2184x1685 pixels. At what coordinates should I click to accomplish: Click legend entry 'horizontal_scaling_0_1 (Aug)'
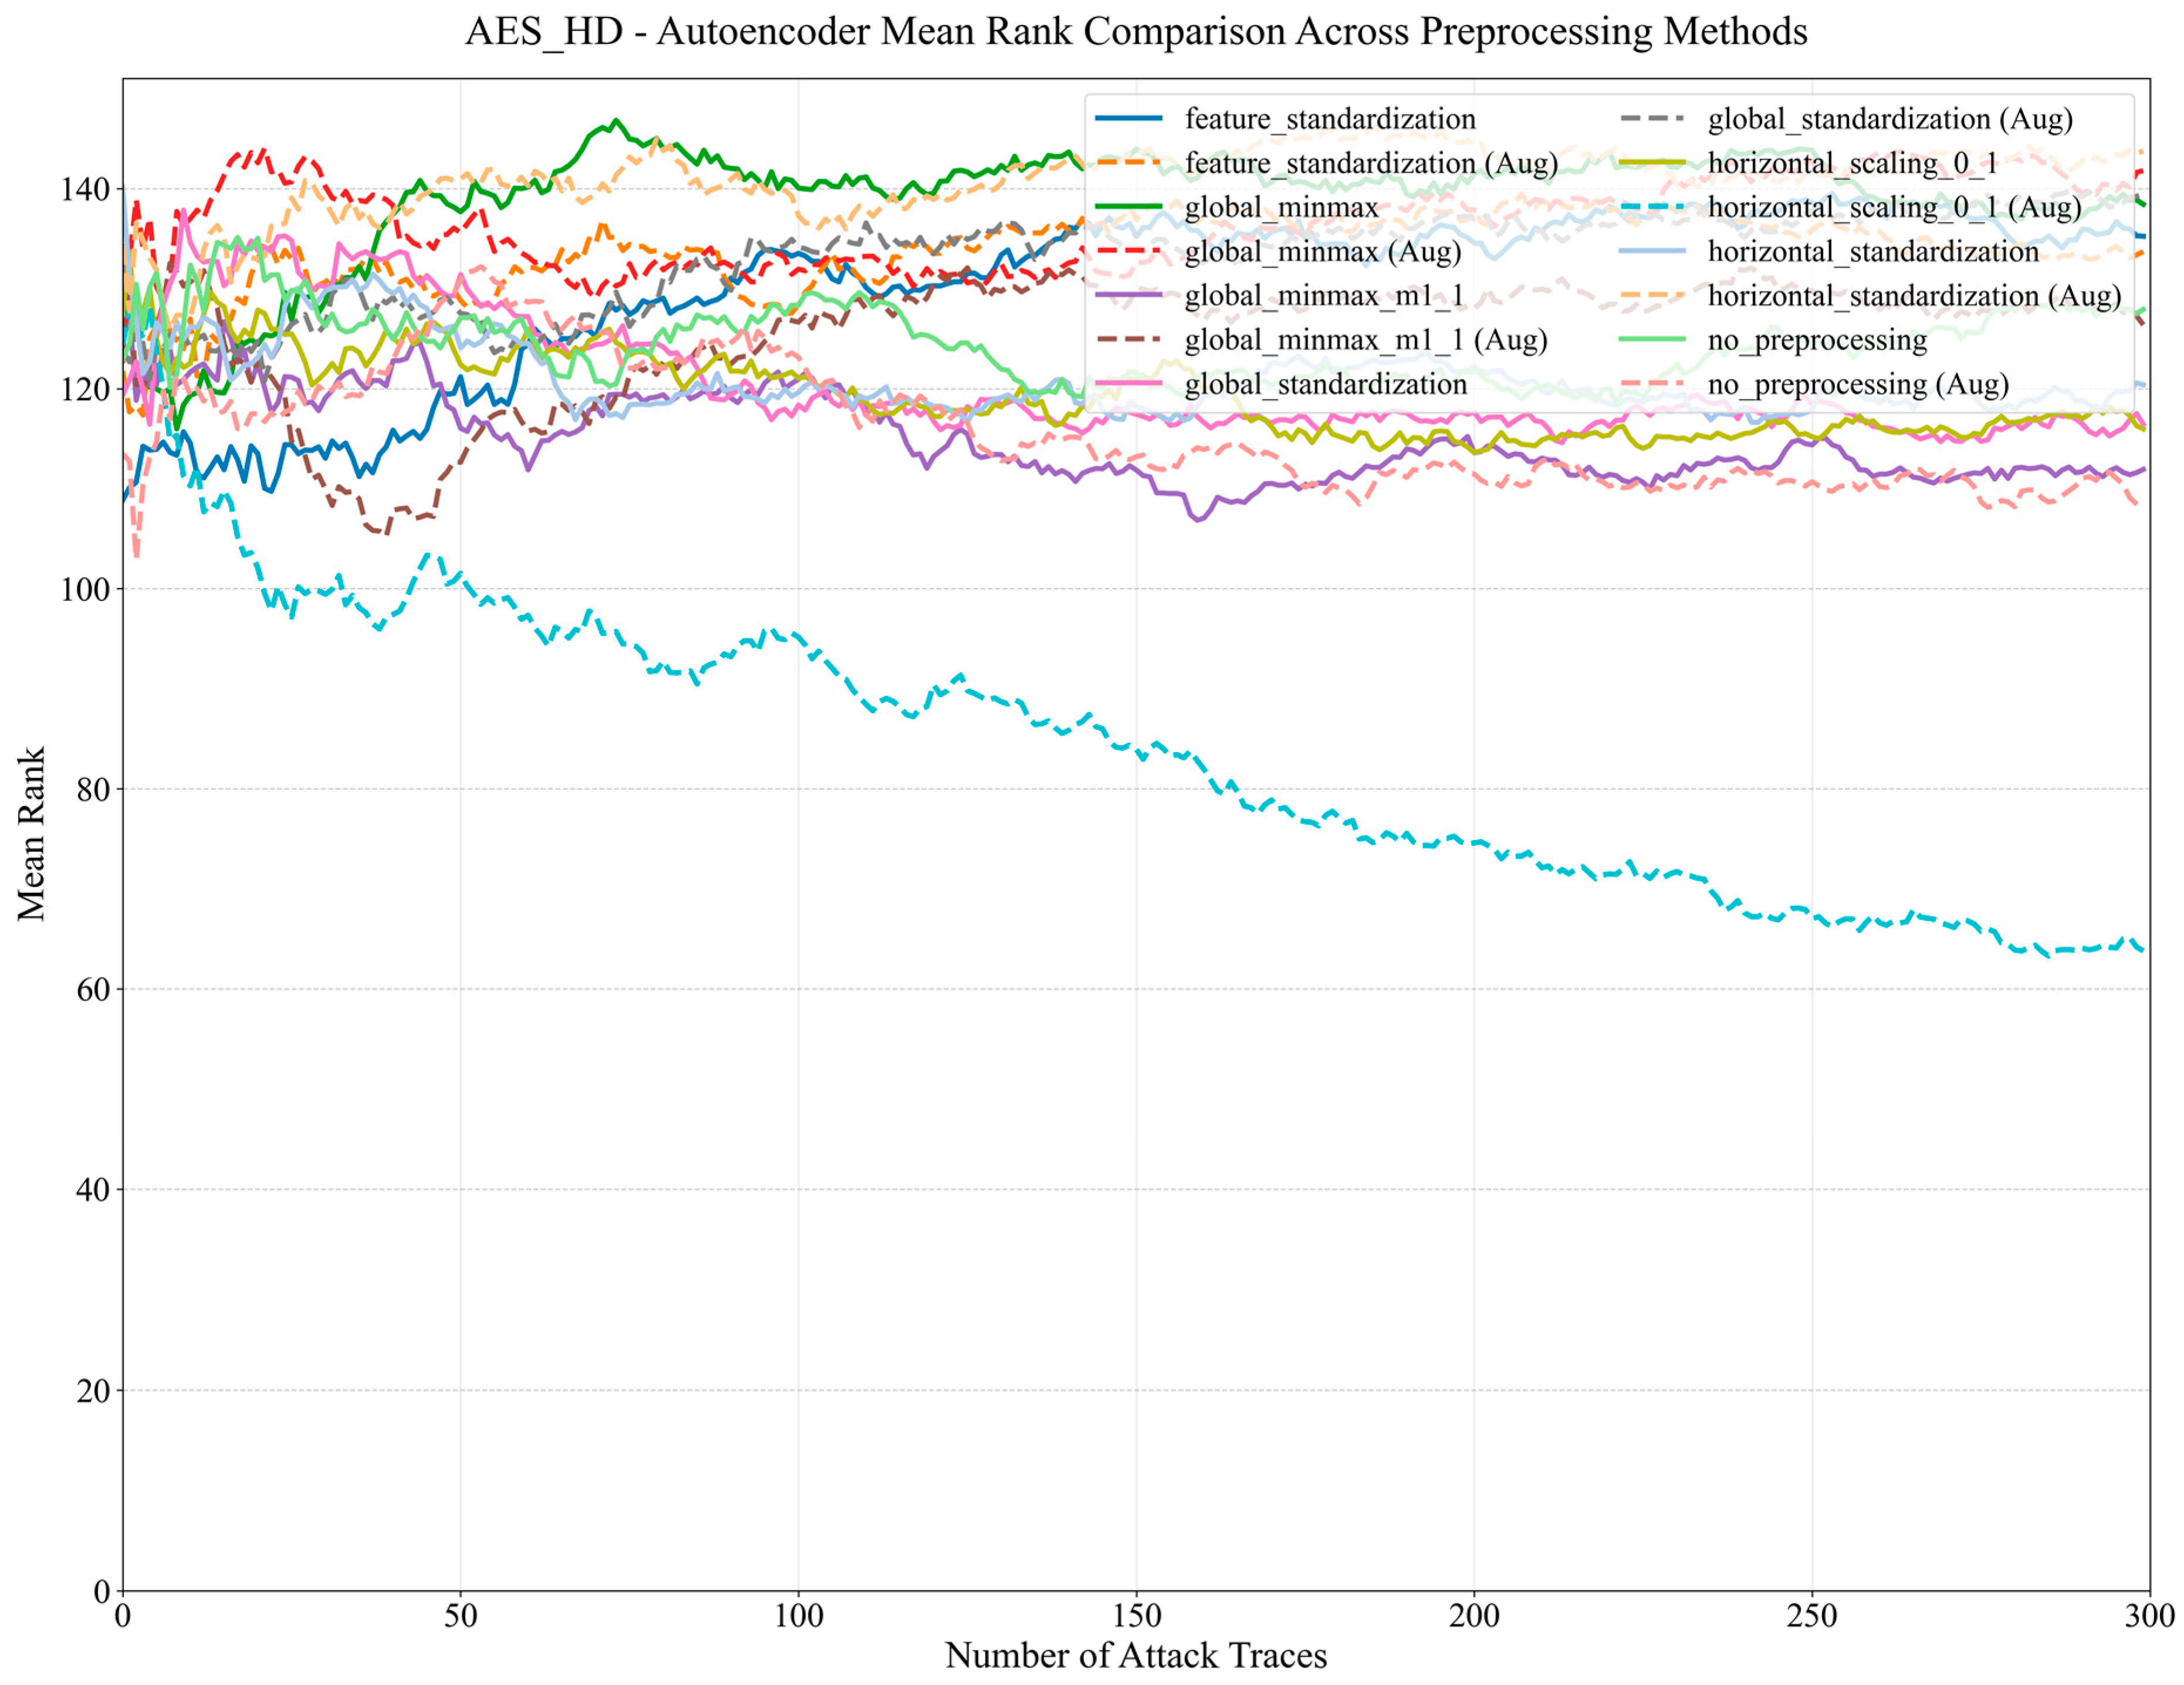1894,207
